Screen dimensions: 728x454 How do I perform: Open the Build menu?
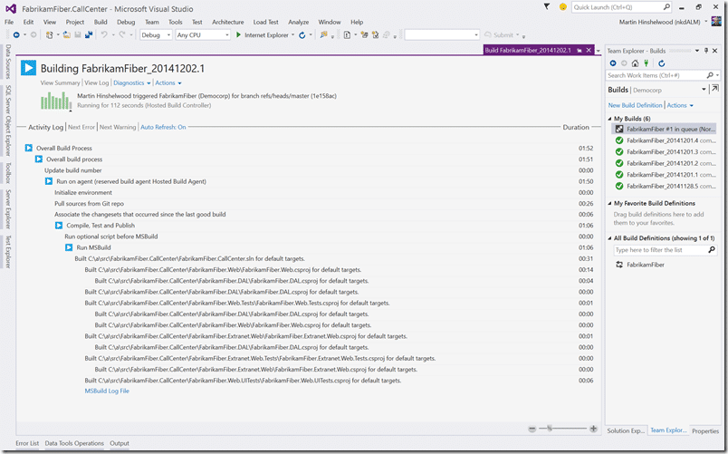click(x=101, y=22)
